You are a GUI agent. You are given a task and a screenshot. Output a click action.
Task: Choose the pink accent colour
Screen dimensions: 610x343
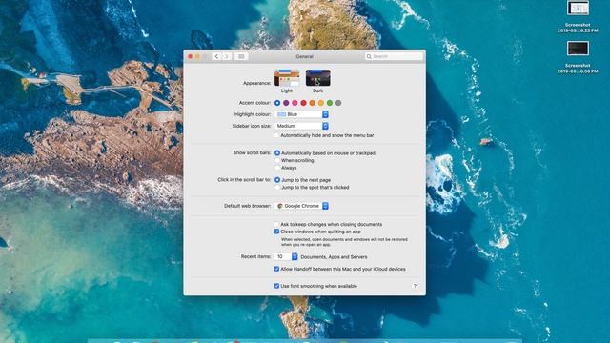coord(295,103)
